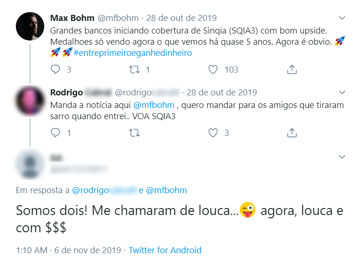This screenshot has width=360, height=269.
Task: Open hashtag #entreprimeiroeganhedinheiro
Action: (133, 53)
